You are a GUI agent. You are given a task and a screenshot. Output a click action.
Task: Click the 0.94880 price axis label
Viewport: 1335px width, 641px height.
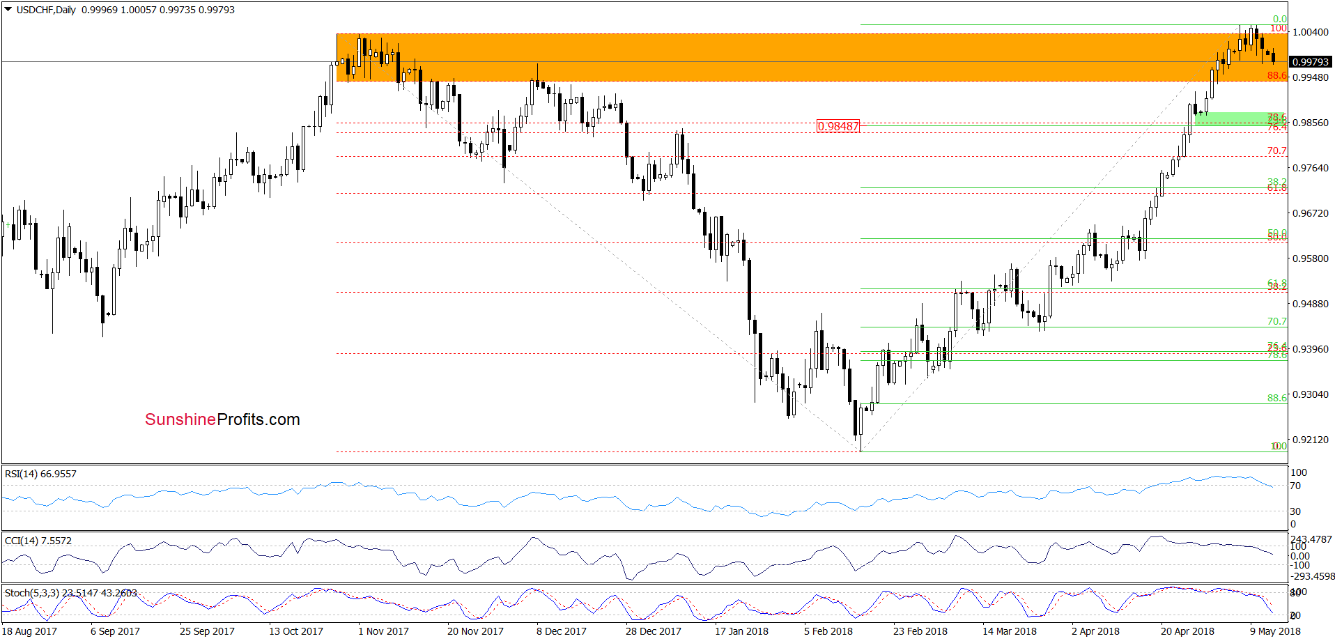coord(1311,304)
